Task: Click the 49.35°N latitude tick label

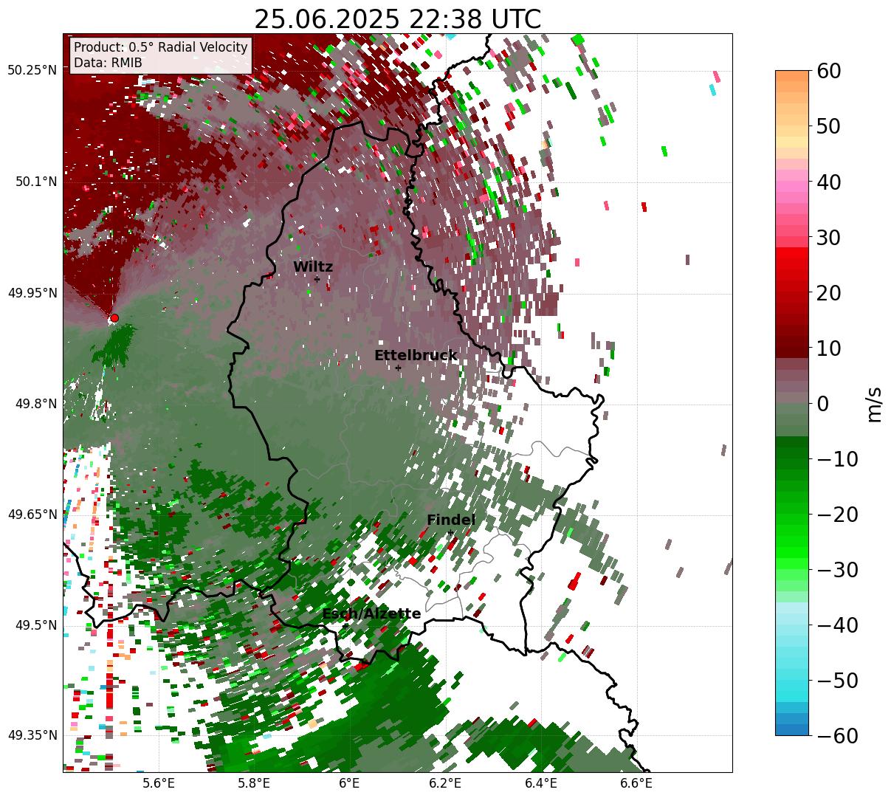Action: tap(32, 735)
